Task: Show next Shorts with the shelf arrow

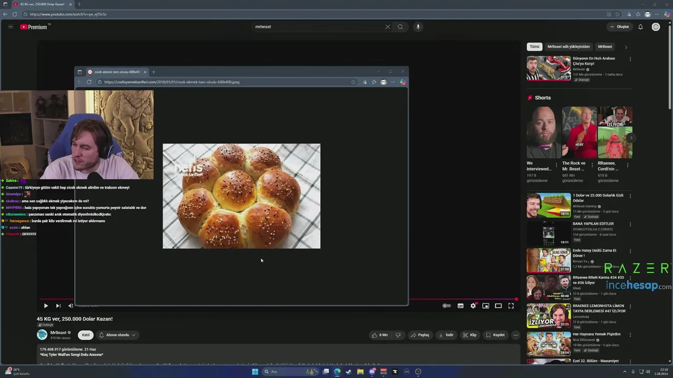Action: point(631,138)
